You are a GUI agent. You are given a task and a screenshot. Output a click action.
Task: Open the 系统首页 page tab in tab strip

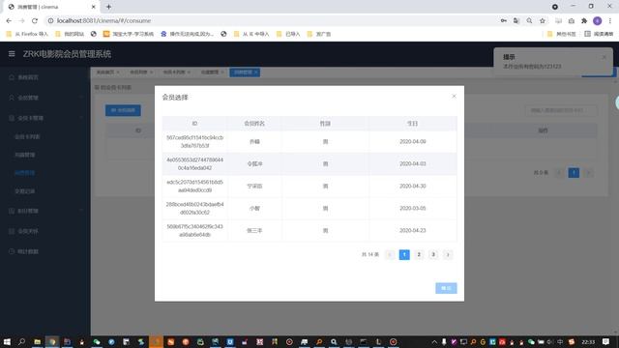105,72
